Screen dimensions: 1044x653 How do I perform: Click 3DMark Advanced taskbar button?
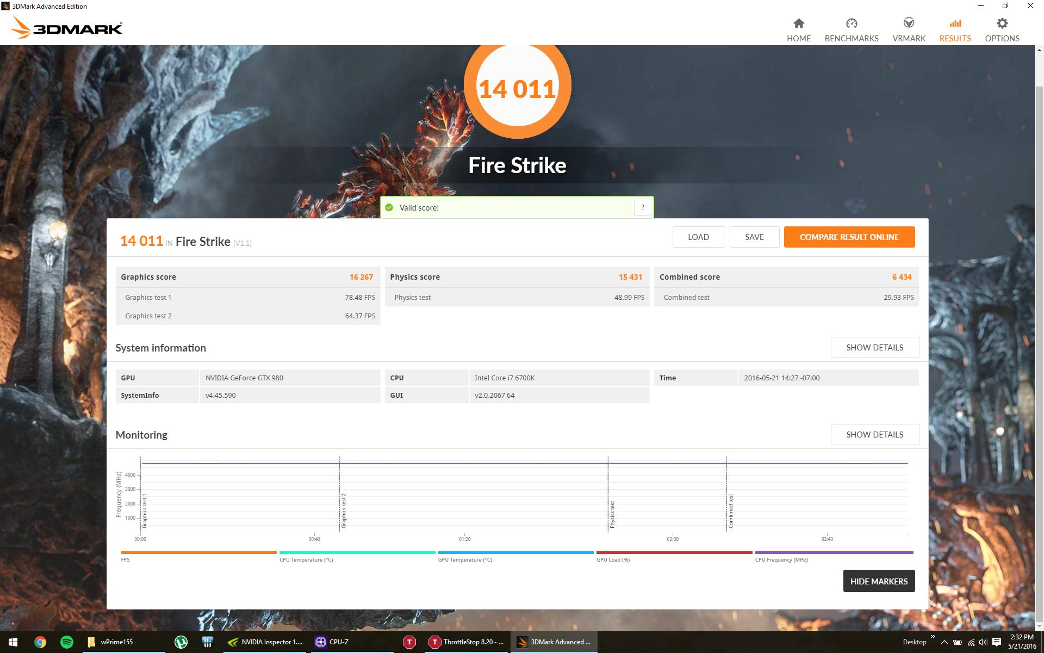click(554, 642)
